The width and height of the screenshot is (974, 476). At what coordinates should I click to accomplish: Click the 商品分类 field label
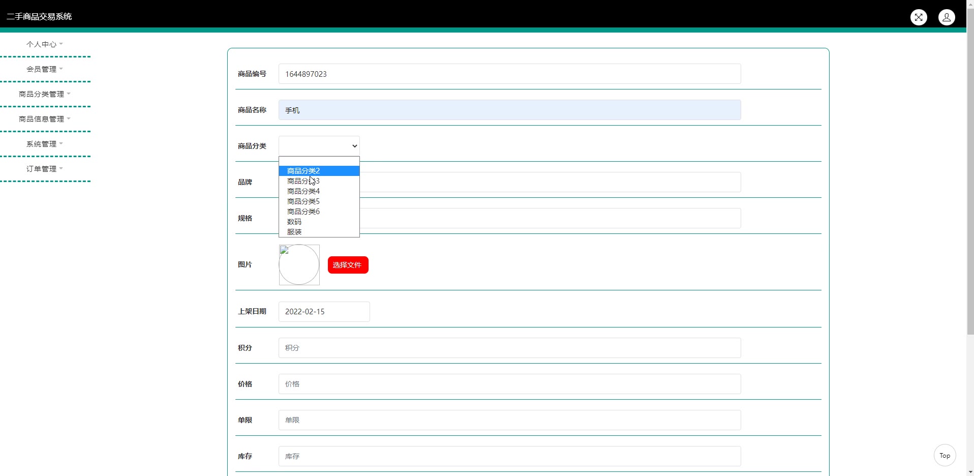[252, 146]
